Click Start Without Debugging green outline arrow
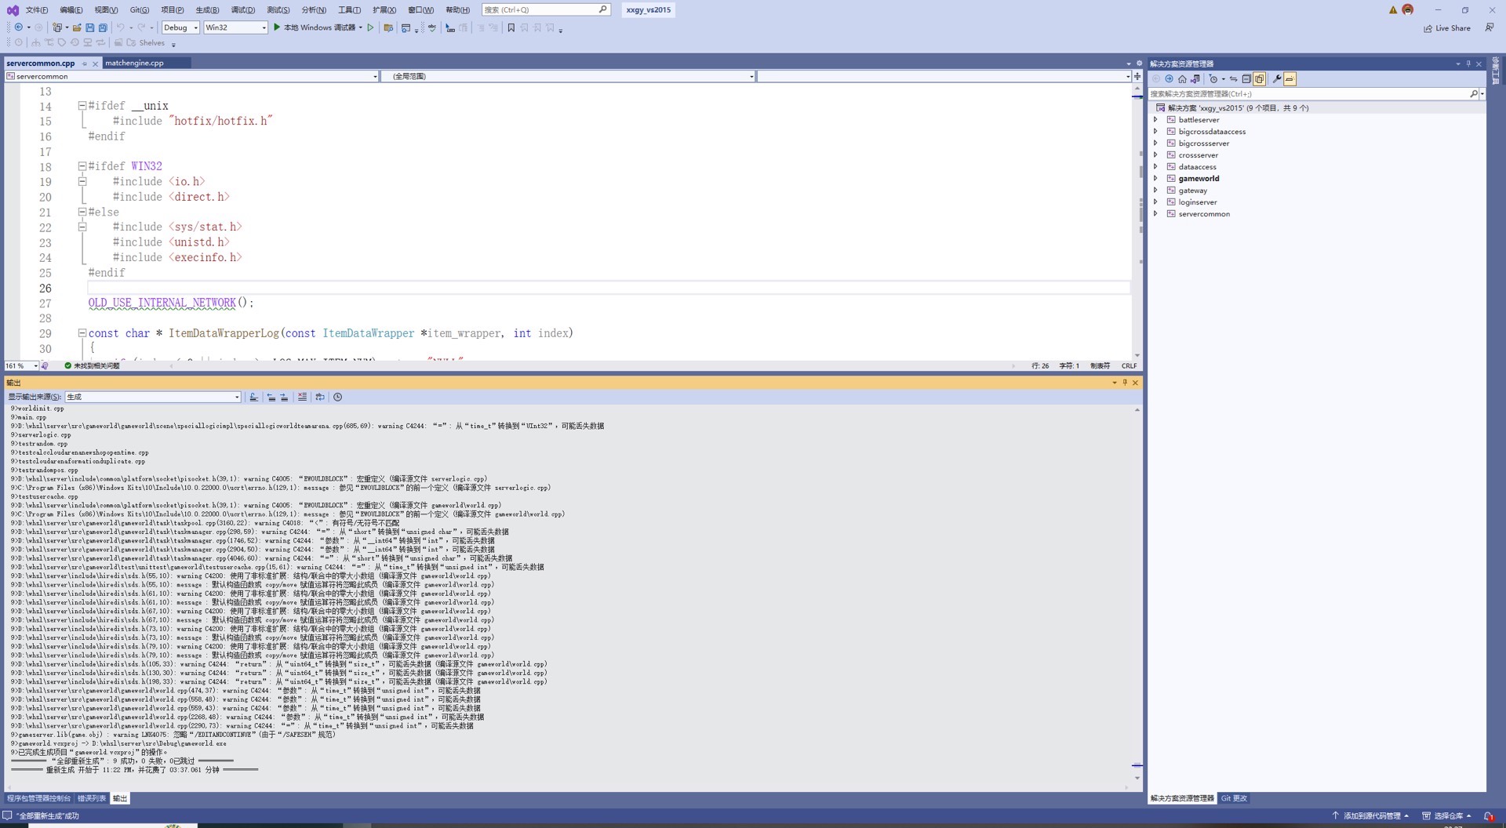The height and width of the screenshot is (828, 1506). click(x=371, y=27)
